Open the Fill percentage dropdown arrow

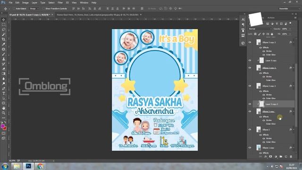(x=290, y=34)
